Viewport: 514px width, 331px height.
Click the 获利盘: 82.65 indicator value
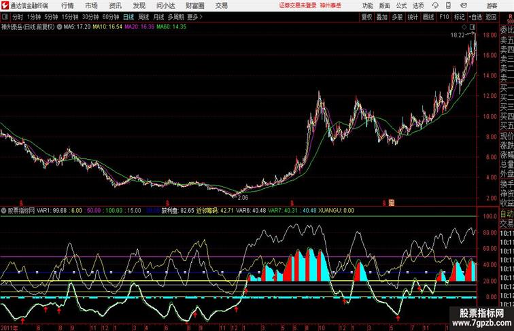(x=177, y=211)
